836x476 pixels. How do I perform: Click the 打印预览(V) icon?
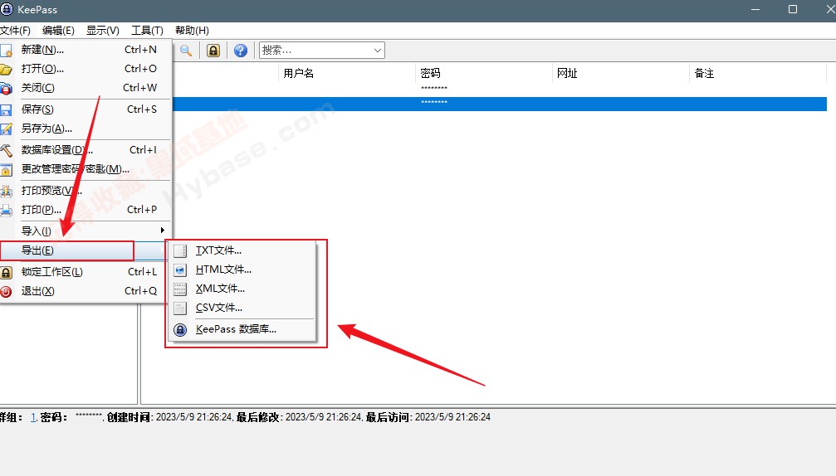[x=6, y=191]
